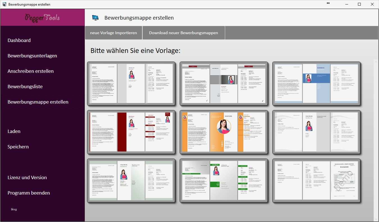
Task: Click Speichern in the sidebar
Action: (x=18, y=147)
